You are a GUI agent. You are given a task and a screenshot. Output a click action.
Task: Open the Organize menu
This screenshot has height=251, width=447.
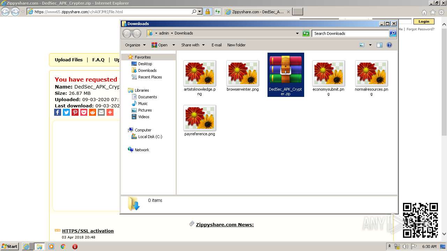(135, 45)
